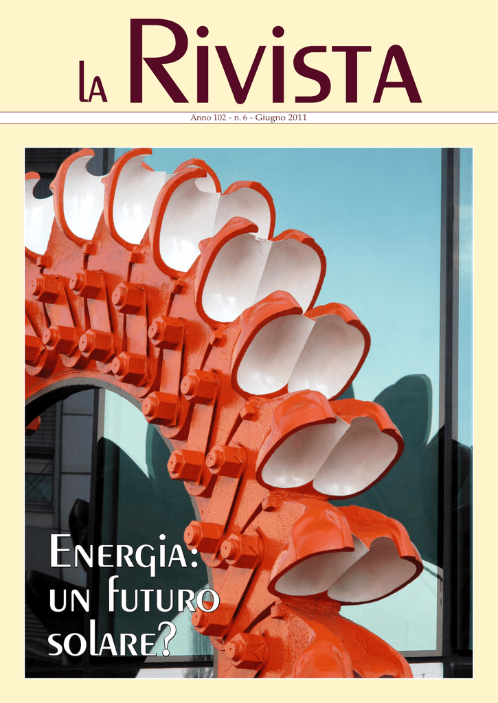Click the dot over the first i in Rivista
This screenshot has width=498, height=703.
(202, 32)
